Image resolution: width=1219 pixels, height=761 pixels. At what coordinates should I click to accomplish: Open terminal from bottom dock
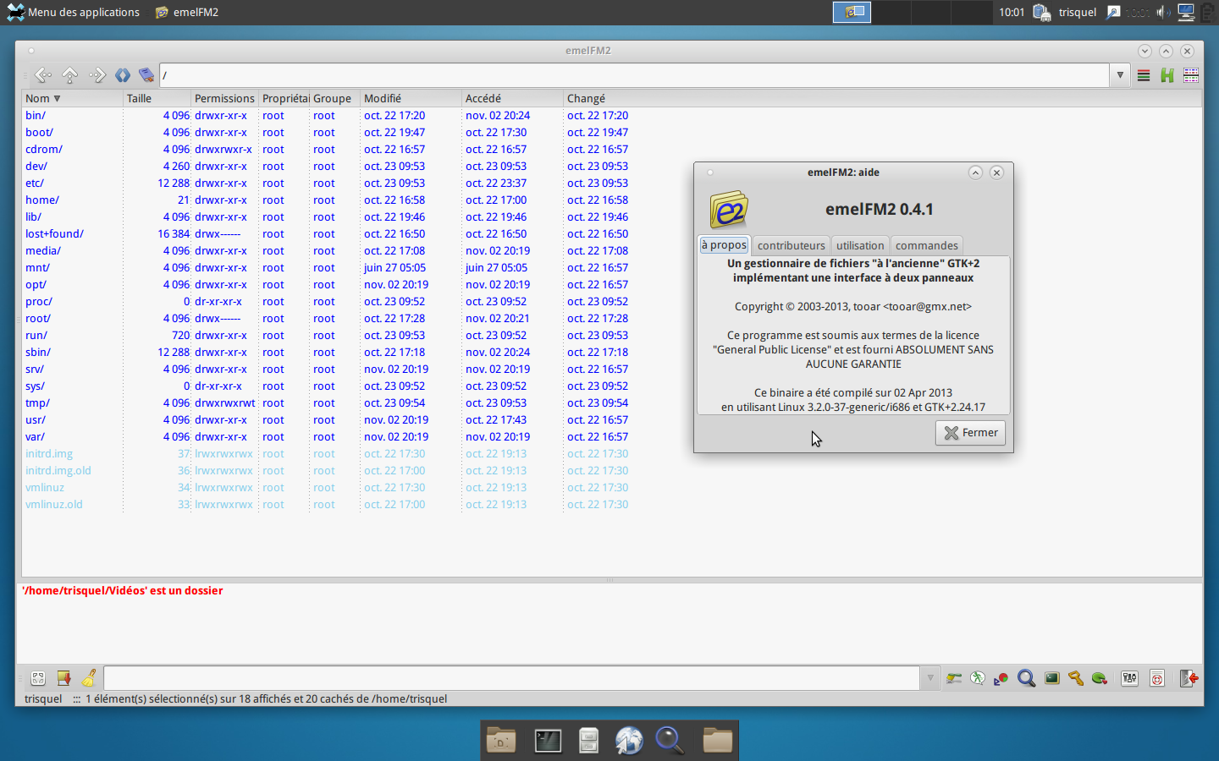tap(548, 741)
